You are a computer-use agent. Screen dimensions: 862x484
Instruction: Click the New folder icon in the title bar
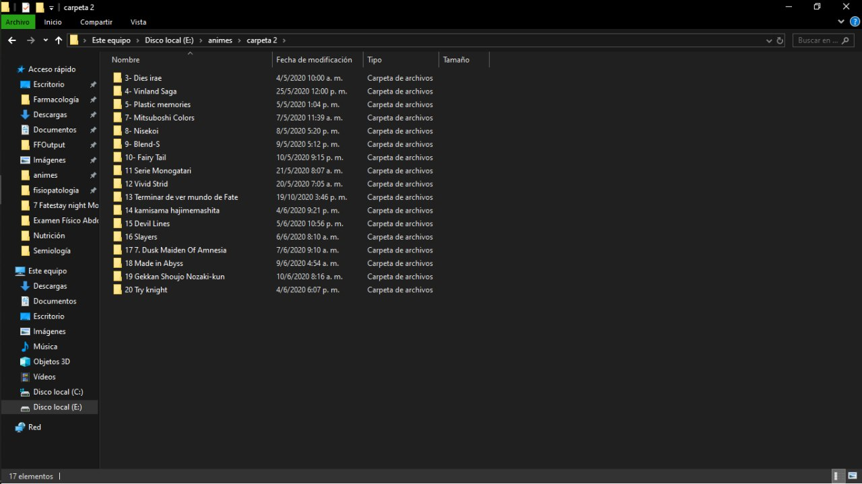(x=40, y=7)
